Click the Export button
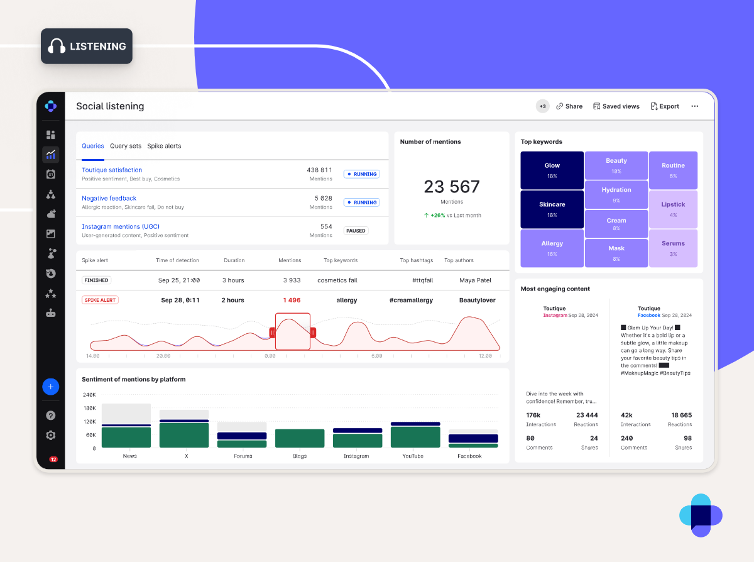The height and width of the screenshot is (562, 754). point(665,106)
